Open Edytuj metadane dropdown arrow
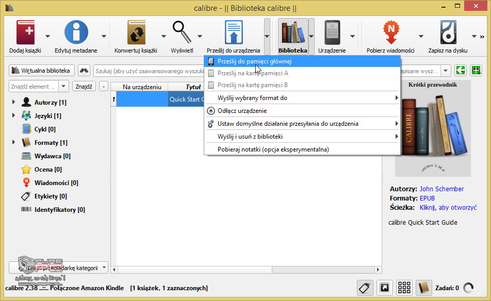 (x=104, y=36)
